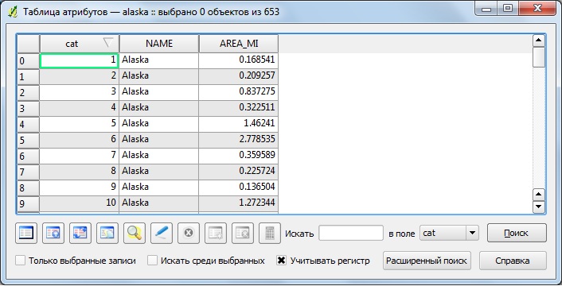Enable the 'Искать среди выбранных' checkbox
Screen dimensions: 562x286
(152, 261)
